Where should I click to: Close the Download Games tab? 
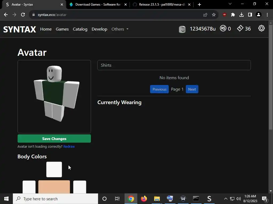click(x=126, y=5)
